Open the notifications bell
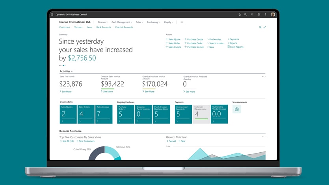 click(x=252, y=15)
